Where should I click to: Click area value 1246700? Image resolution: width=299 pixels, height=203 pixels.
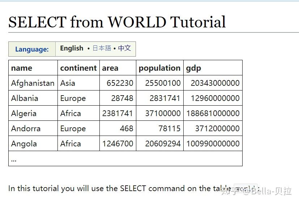tap(118, 144)
